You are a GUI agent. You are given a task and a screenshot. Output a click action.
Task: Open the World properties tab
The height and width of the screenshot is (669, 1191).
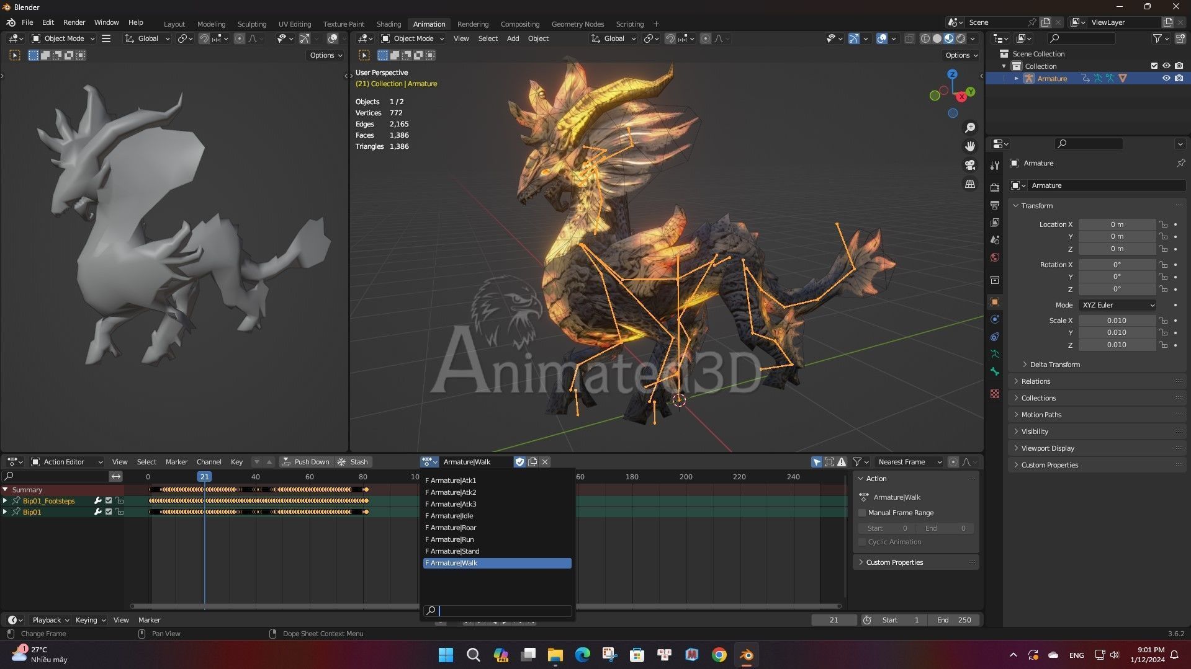(x=995, y=257)
